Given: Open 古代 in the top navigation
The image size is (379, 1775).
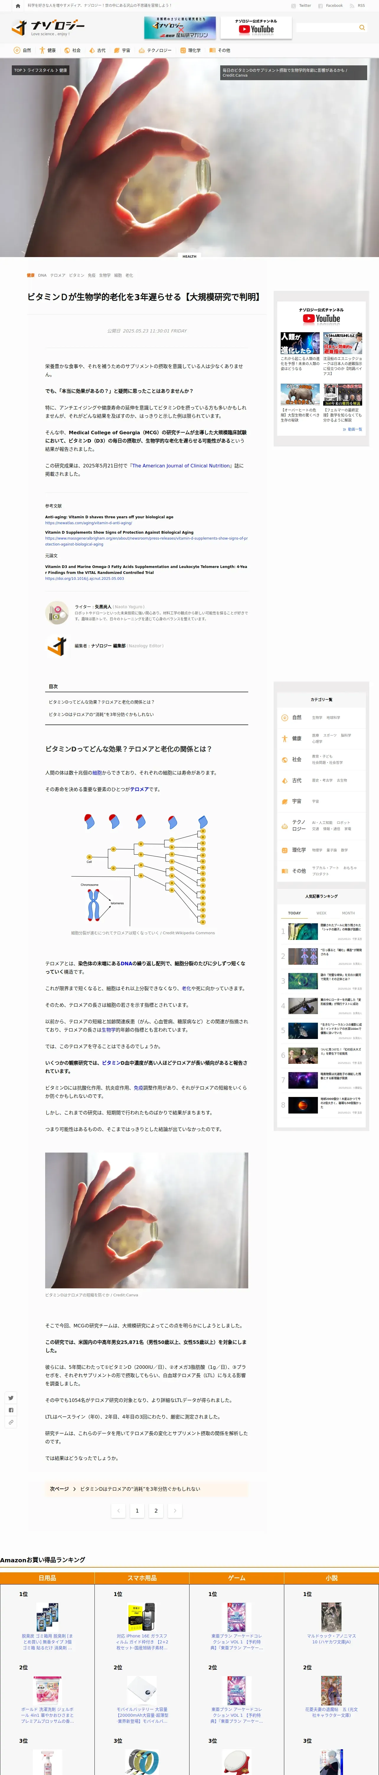Looking at the screenshot, I should (97, 50).
